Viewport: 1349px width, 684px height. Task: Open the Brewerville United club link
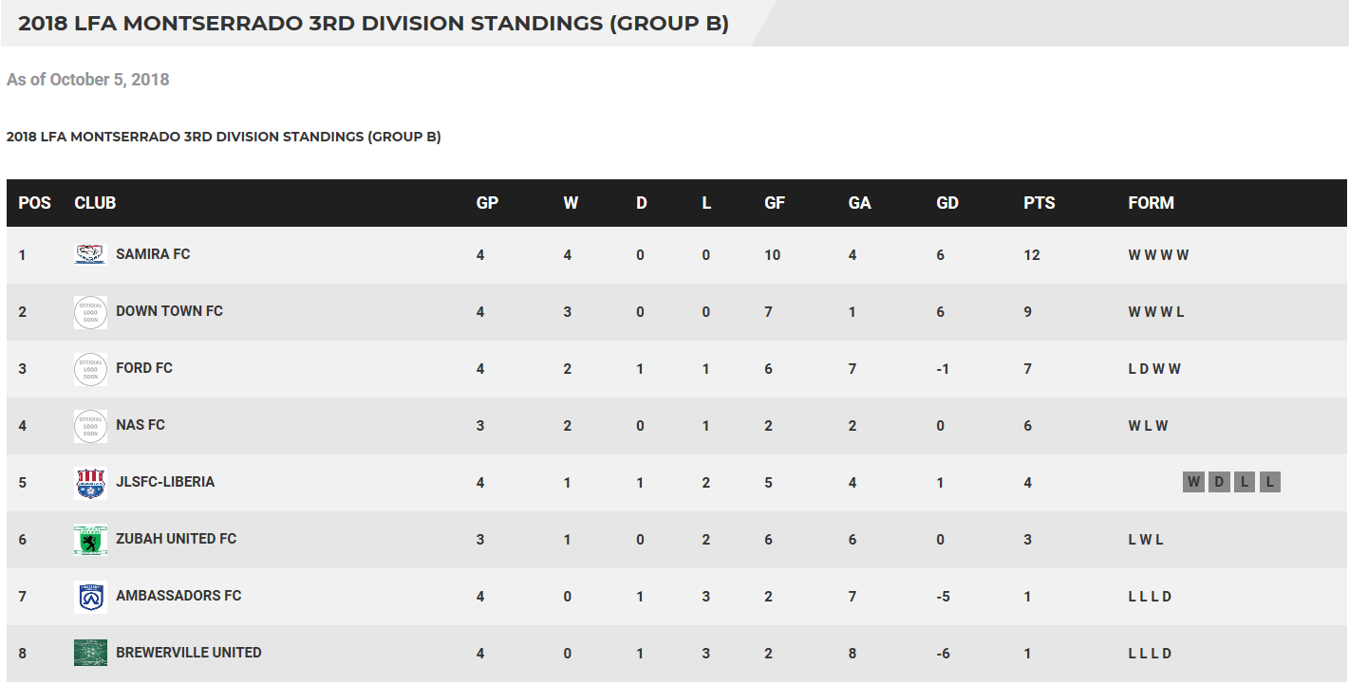(188, 653)
